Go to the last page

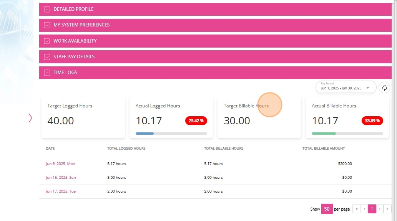click(387, 209)
